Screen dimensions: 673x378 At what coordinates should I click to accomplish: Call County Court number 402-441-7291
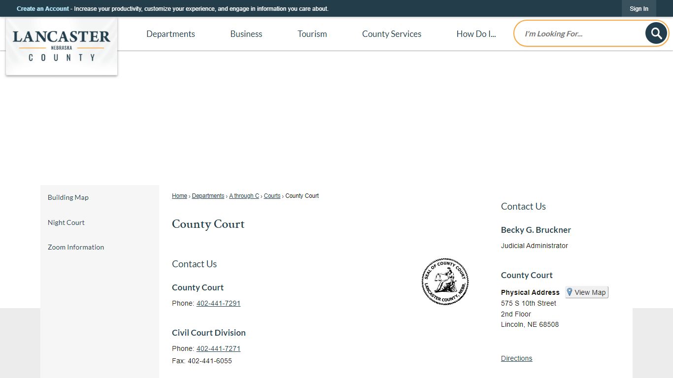pos(218,303)
